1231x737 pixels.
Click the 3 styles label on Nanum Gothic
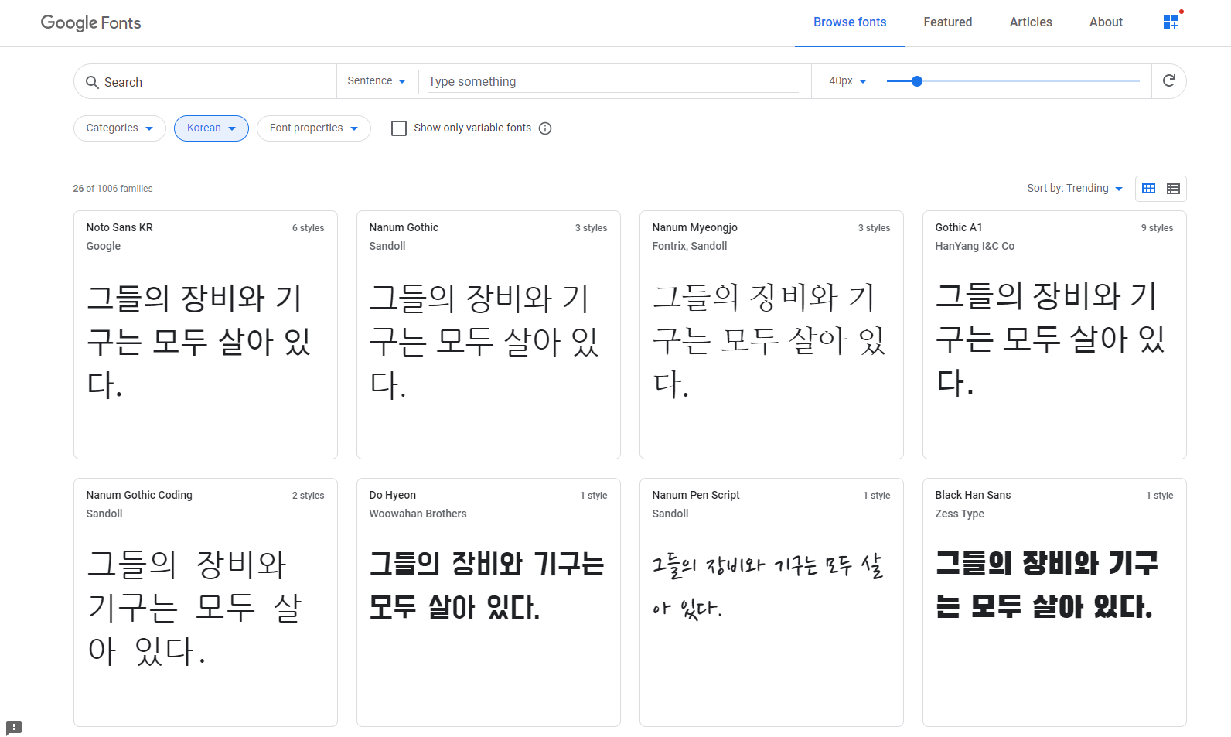591,228
